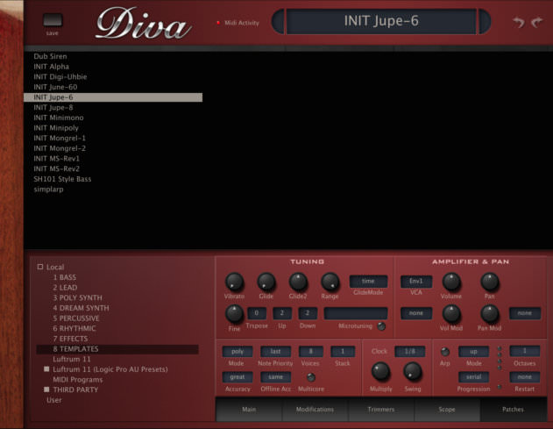Click the Volume knob
Image resolution: width=553 pixels, height=429 pixels.
(x=451, y=282)
